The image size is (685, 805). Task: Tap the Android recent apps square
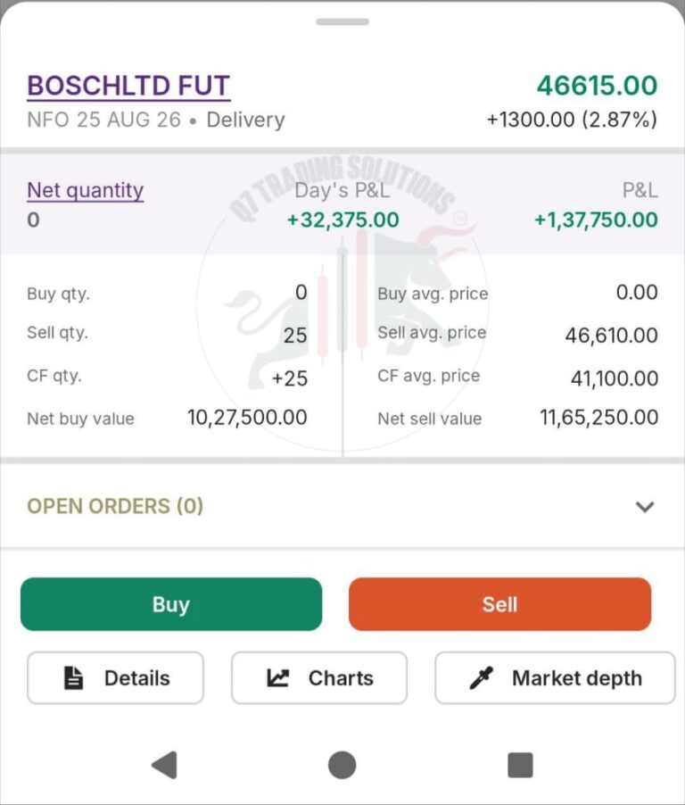tap(520, 766)
